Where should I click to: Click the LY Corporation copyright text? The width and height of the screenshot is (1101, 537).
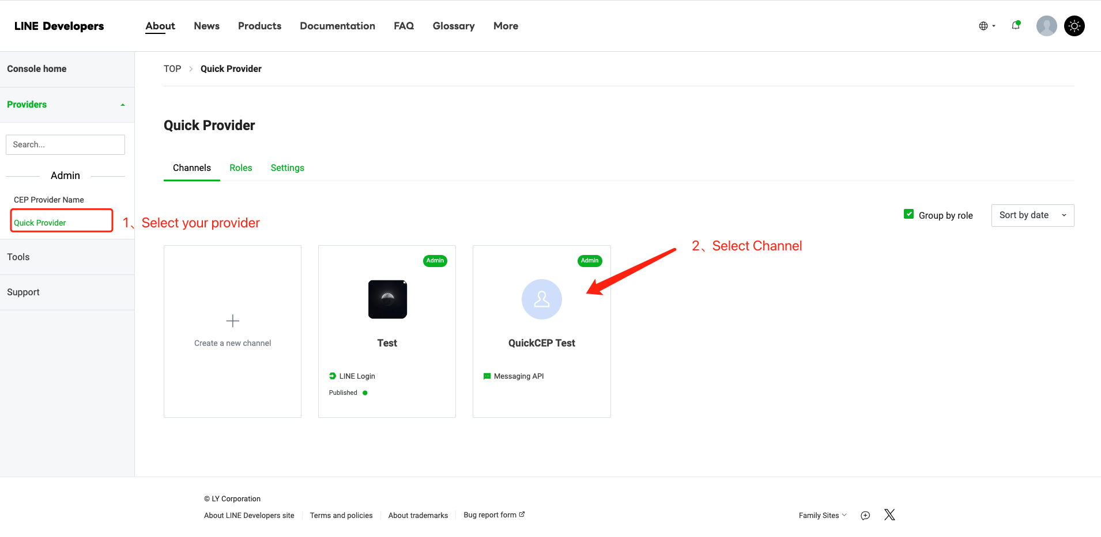232,499
